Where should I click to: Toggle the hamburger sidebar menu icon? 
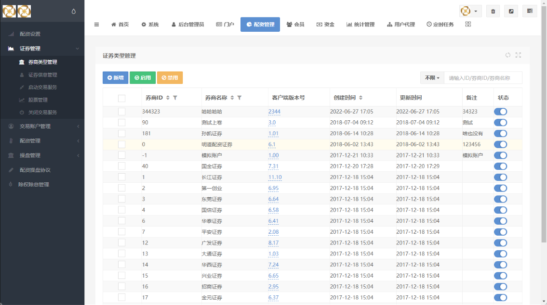[97, 25]
